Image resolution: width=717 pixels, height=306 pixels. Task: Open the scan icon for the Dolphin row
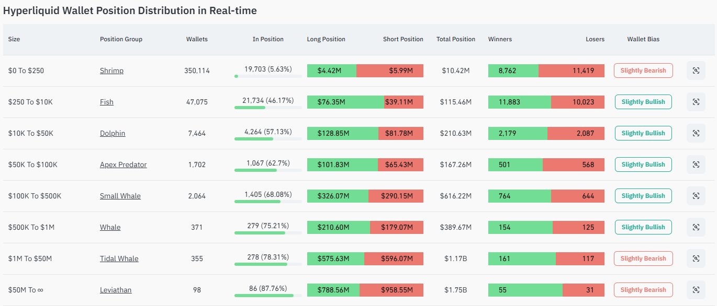696,133
